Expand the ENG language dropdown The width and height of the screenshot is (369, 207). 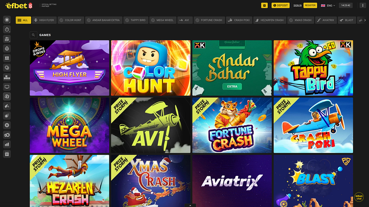(x=331, y=5)
